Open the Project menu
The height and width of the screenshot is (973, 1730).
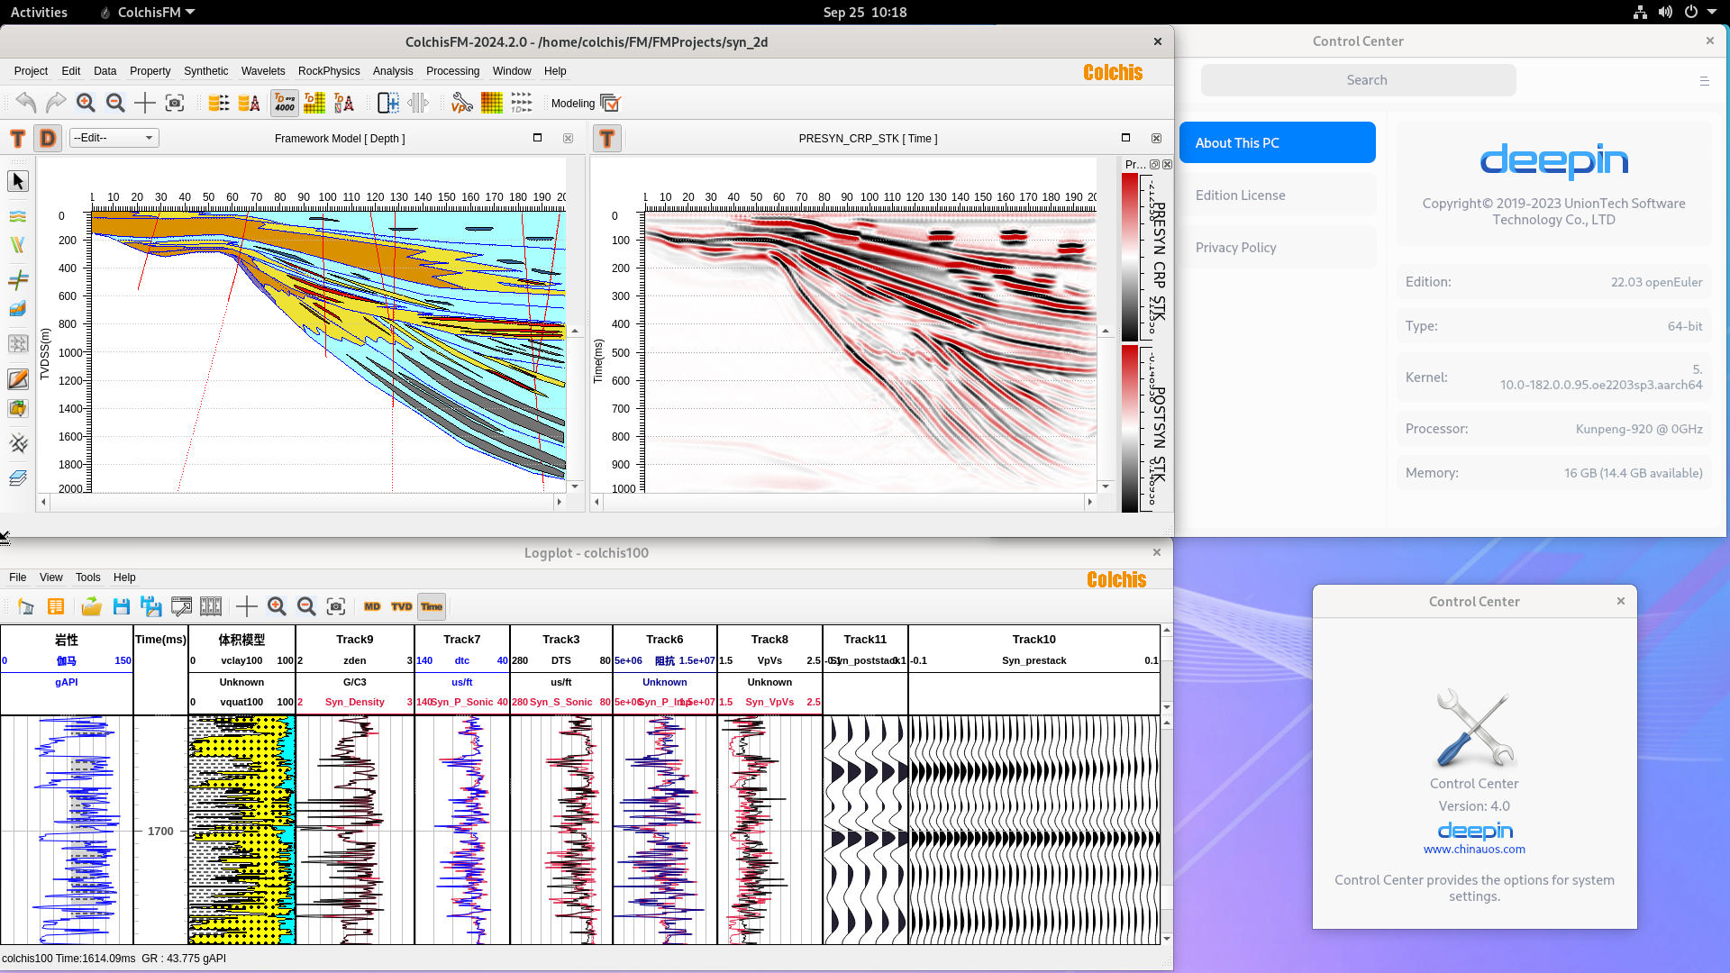point(31,71)
